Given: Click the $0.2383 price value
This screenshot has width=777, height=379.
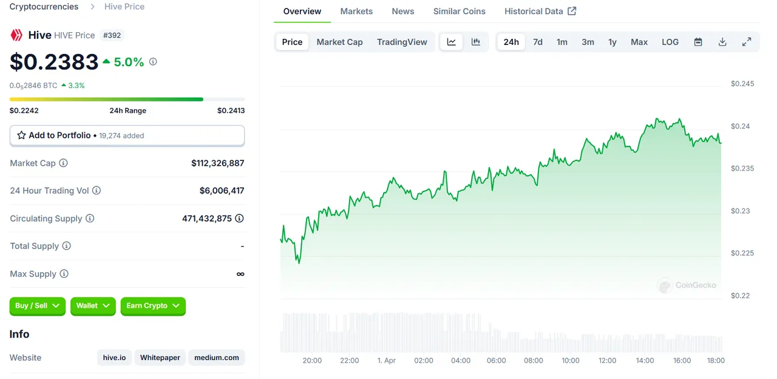Looking at the screenshot, I should (54, 62).
